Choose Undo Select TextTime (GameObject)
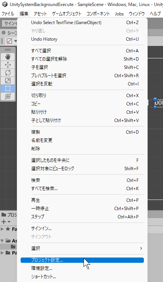 82,23
